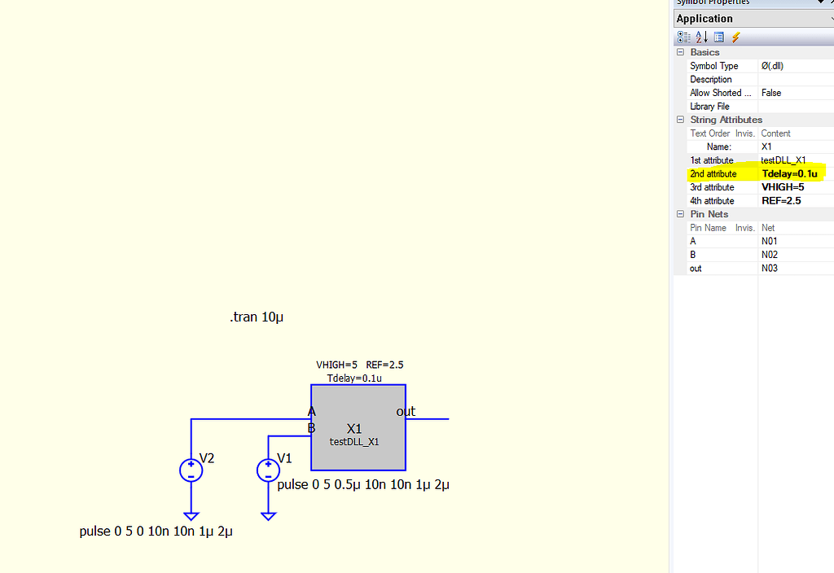Image resolution: width=834 pixels, height=573 pixels.
Task: Click the V2 voltage source symbol
Action: click(191, 470)
